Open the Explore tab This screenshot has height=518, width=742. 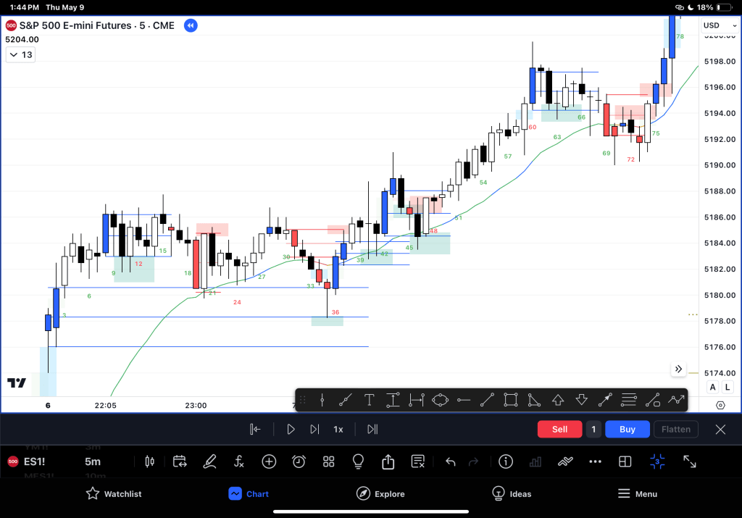[x=380, y=494]
